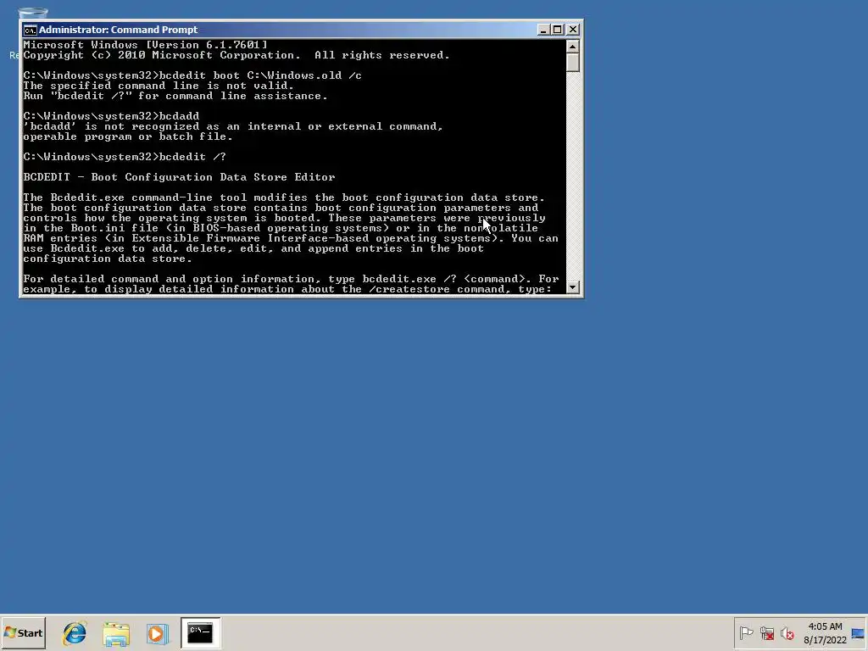Click the Administrator: Command Prompt title bar
The width and height of the screenshot is (868, 651).
(280, 30)
